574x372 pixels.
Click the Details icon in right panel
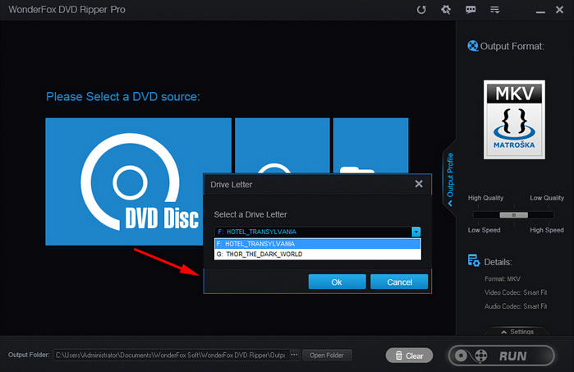coord(474,260)
